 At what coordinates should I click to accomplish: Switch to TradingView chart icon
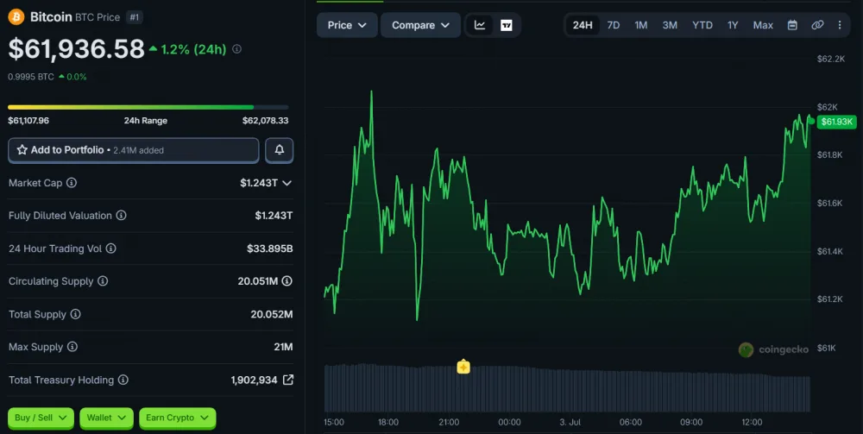point(507,25)
